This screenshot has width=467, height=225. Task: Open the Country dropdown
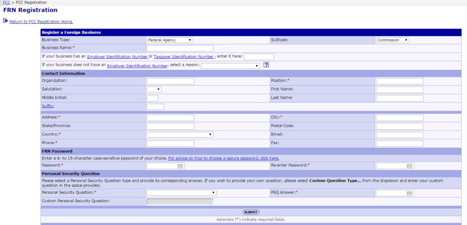coord(180,134)
